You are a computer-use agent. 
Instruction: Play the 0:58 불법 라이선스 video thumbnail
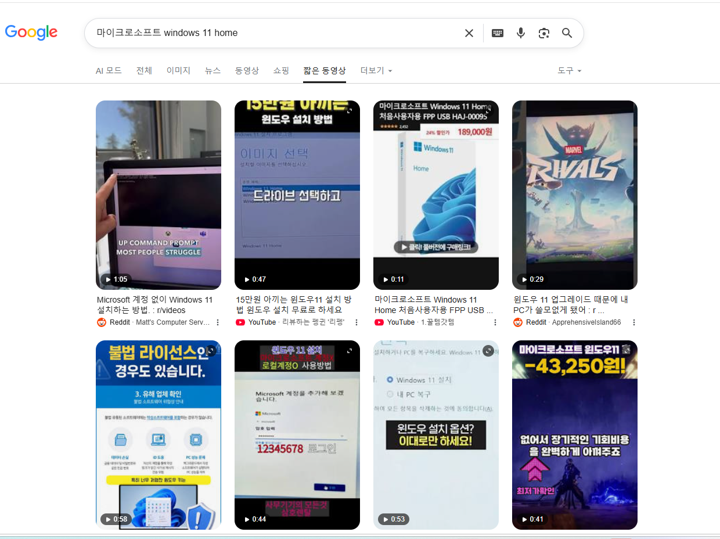tap(159, 435)
